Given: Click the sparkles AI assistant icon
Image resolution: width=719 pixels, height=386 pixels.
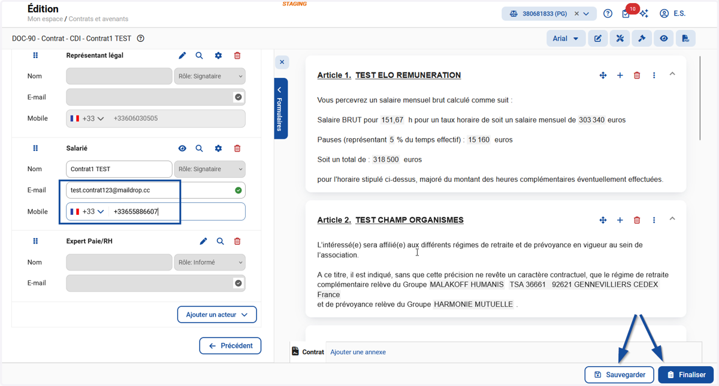Looking at the screenshot, I should pyautogui.click(x=644, y=13).
